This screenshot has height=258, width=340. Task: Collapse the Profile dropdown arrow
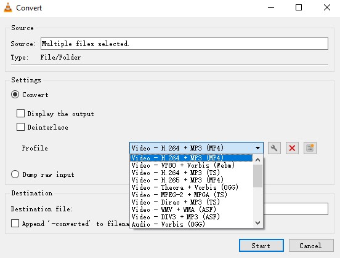pyautogui.click(x=257, y=148)
